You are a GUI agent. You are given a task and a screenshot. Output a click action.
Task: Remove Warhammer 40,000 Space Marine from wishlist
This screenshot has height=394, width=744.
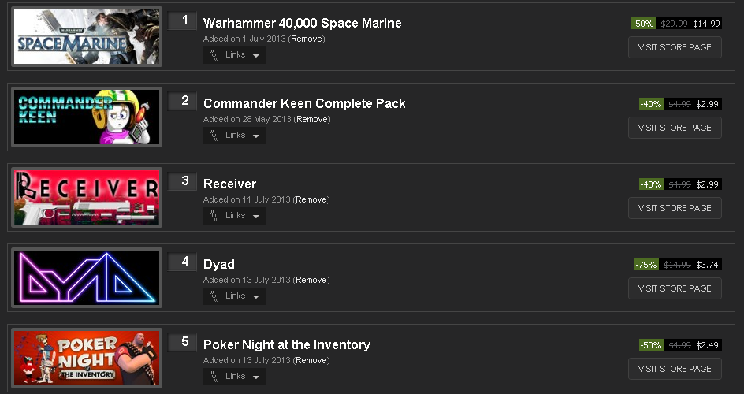pyautogui.click(x=307, y=39)
